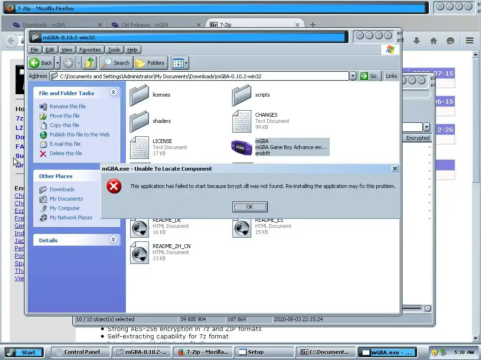
Task: Select the shaders folder icon
Action: 139,121
